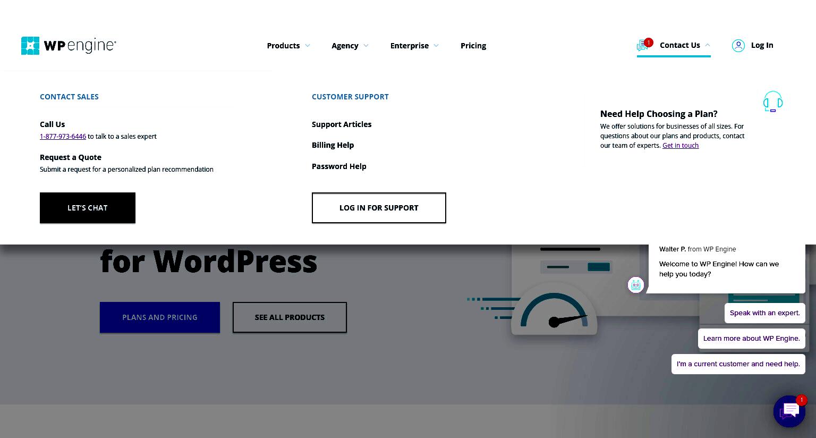Call the 1-877-973-6446 sales number link
The height and width of the screenshot is (438, 816).
(63, 137)
